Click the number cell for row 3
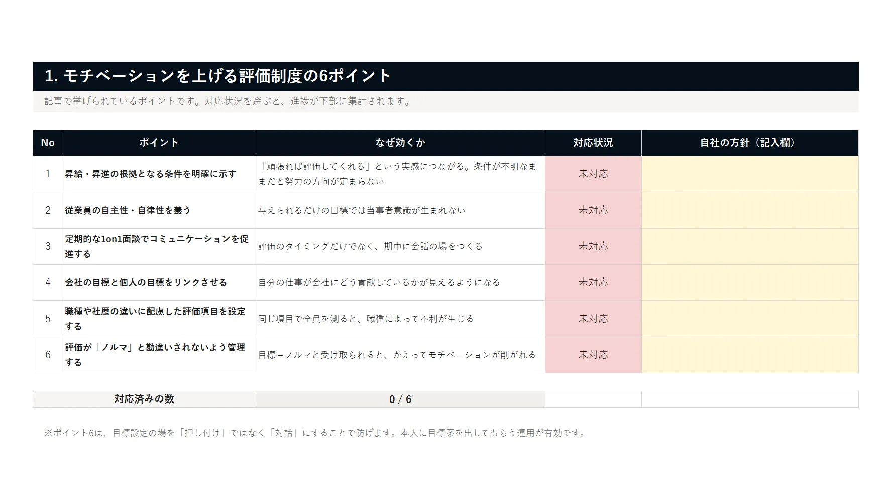 click(x=48, y=246)
